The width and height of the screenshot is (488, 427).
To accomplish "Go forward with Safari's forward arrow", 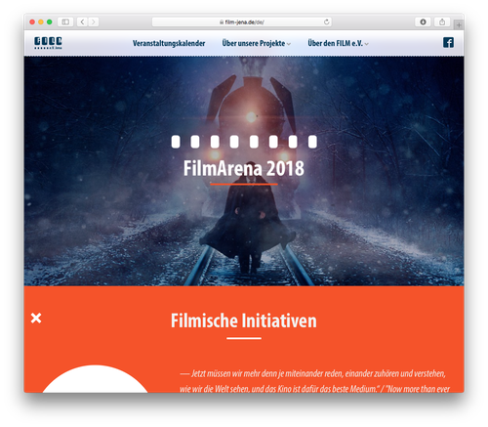I will pos(94,21).
